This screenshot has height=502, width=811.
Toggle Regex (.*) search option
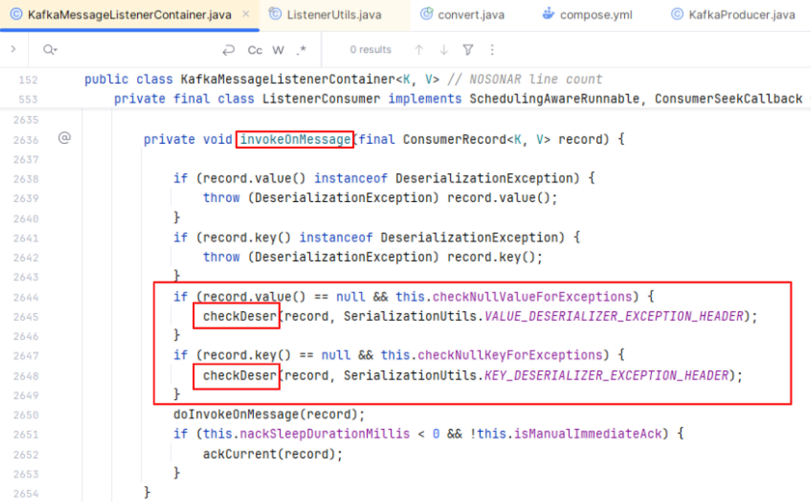click(301, 50)
